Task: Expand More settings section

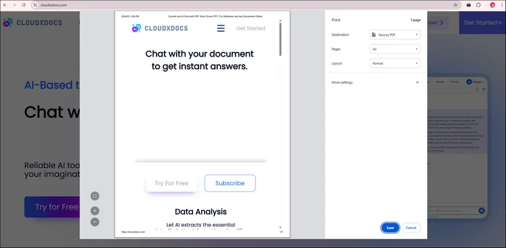Action: pos(376,82)
